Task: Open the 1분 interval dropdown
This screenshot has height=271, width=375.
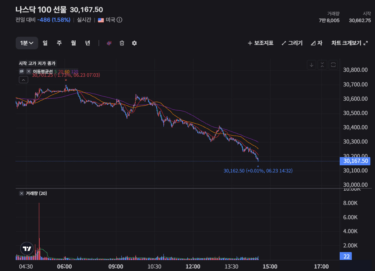Action: (x=27, y=43)
